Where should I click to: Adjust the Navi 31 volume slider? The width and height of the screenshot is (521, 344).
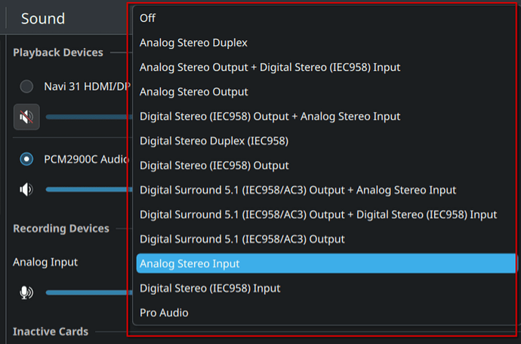click(x=89, y=117)
